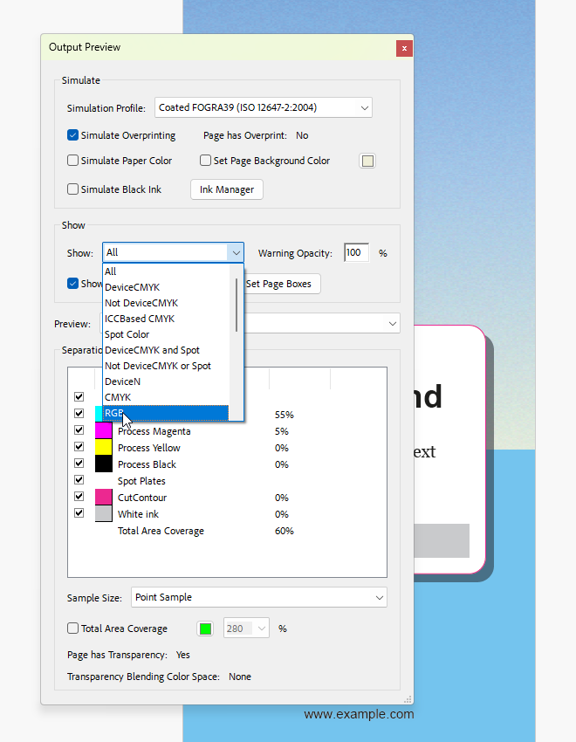Click www.example.com on the page
This screenshot has width=576, height=742.
click(359, 714)
